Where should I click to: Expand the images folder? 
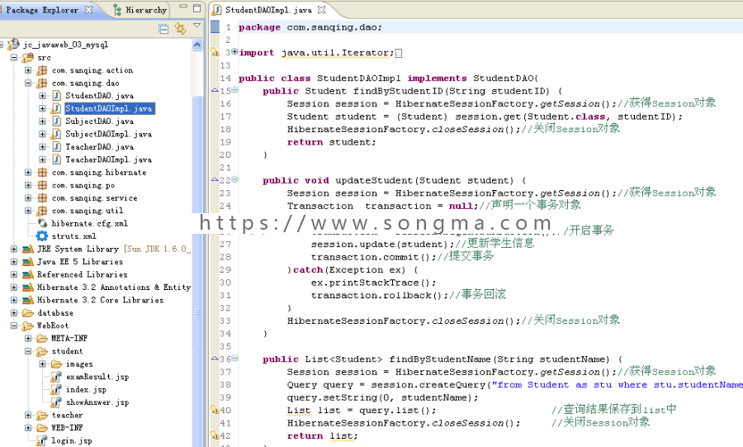(x=42, y=364)
